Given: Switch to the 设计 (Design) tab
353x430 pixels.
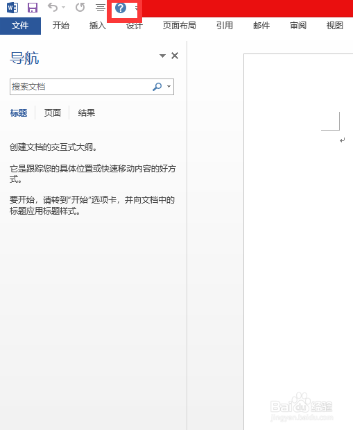Looking at the screenshot, I should pyautogui.click(x=134, y=26).
